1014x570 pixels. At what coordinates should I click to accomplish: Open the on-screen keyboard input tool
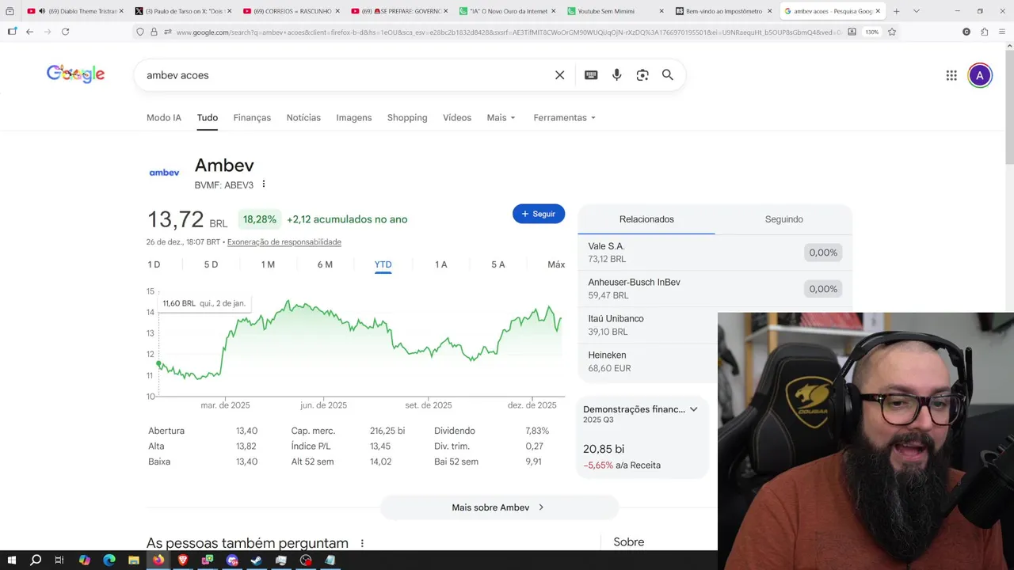tap(591, 75)
